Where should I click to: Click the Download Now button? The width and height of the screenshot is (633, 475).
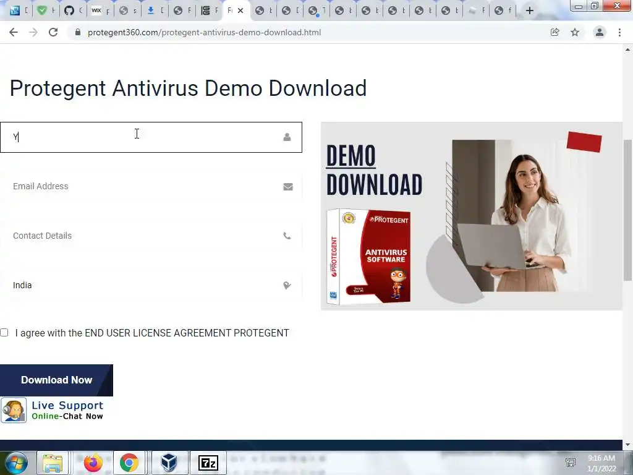coord(56,380)
